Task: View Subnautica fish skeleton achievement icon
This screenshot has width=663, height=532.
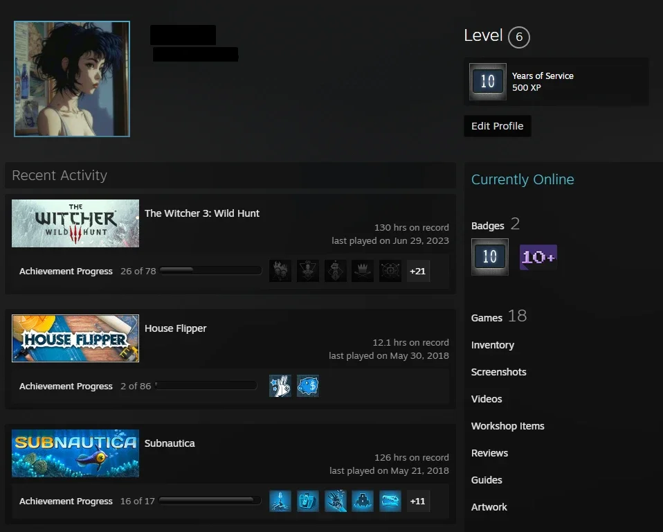Action: pyautogui.click(x=390, y=501)
